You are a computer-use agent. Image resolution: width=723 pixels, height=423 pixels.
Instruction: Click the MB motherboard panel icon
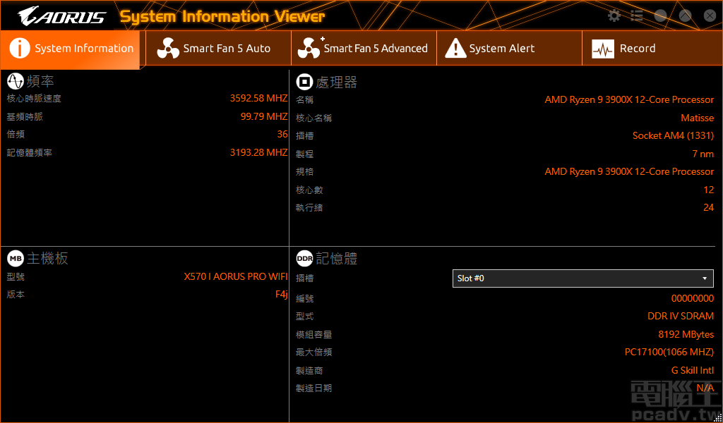pos(16,258)
